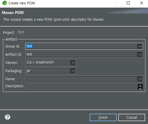
Task: Click the Version: label
Action: pos(11,63)
